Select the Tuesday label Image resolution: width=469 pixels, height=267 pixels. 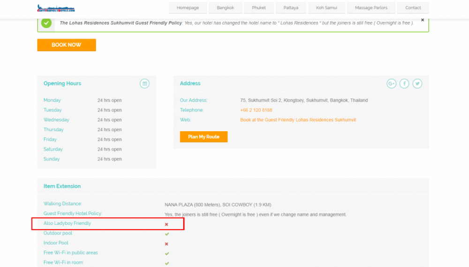pos(53,110)
